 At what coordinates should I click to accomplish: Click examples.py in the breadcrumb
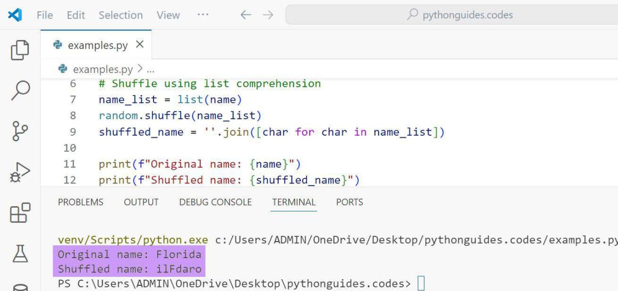pyautogui.click(x=102, y=69)
